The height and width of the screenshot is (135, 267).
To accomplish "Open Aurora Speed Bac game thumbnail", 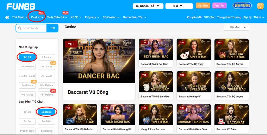I will coord(231,49).
